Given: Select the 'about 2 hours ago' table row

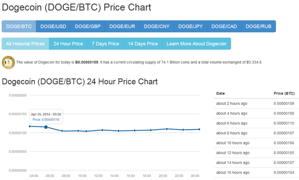Looking at the screenshot, I should (257, 103).
